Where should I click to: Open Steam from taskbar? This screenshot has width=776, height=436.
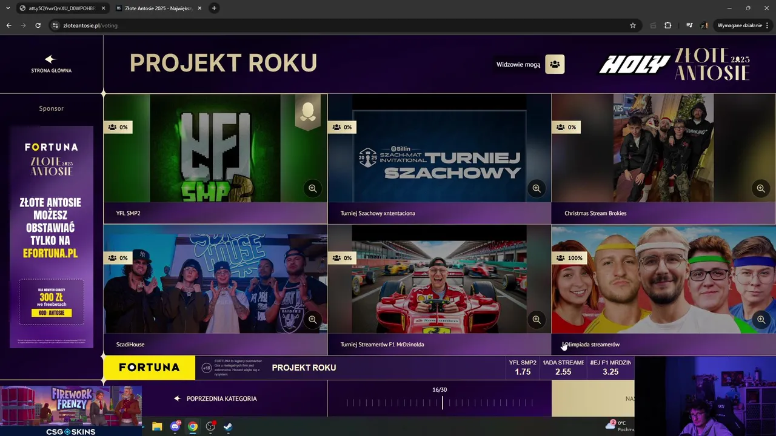(x=228, y=426)
